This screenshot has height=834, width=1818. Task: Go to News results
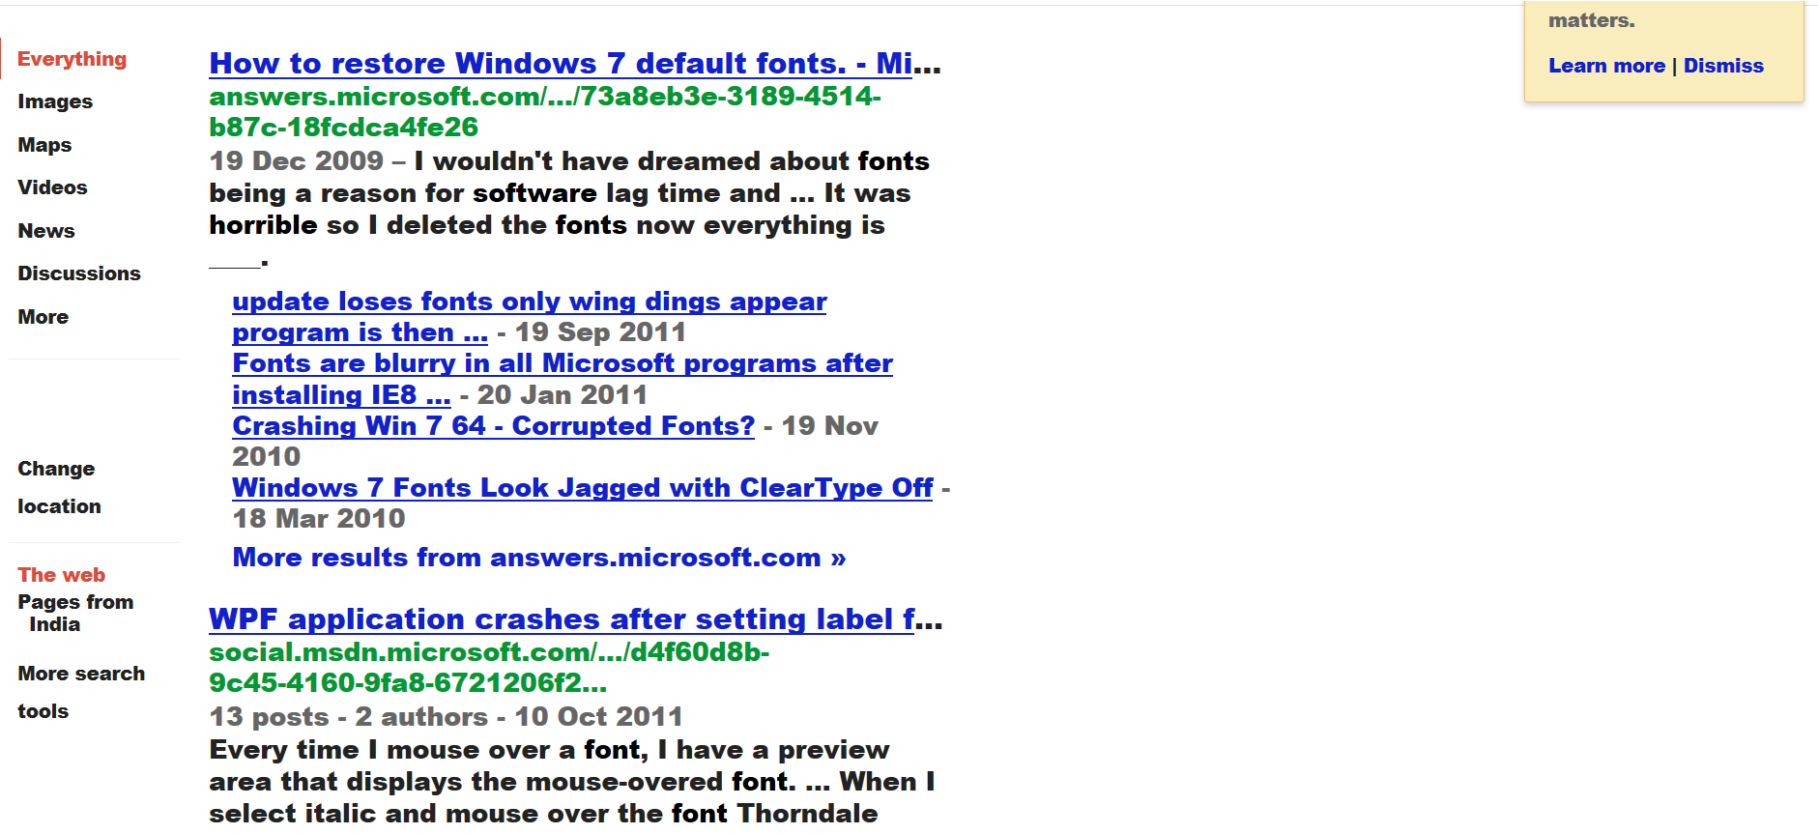point(46,231)
